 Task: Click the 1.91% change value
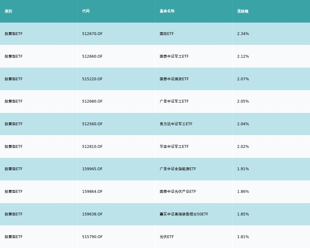pos(243,169)
